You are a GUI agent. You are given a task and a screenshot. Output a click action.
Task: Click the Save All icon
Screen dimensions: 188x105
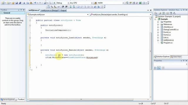tap(20, 3)
